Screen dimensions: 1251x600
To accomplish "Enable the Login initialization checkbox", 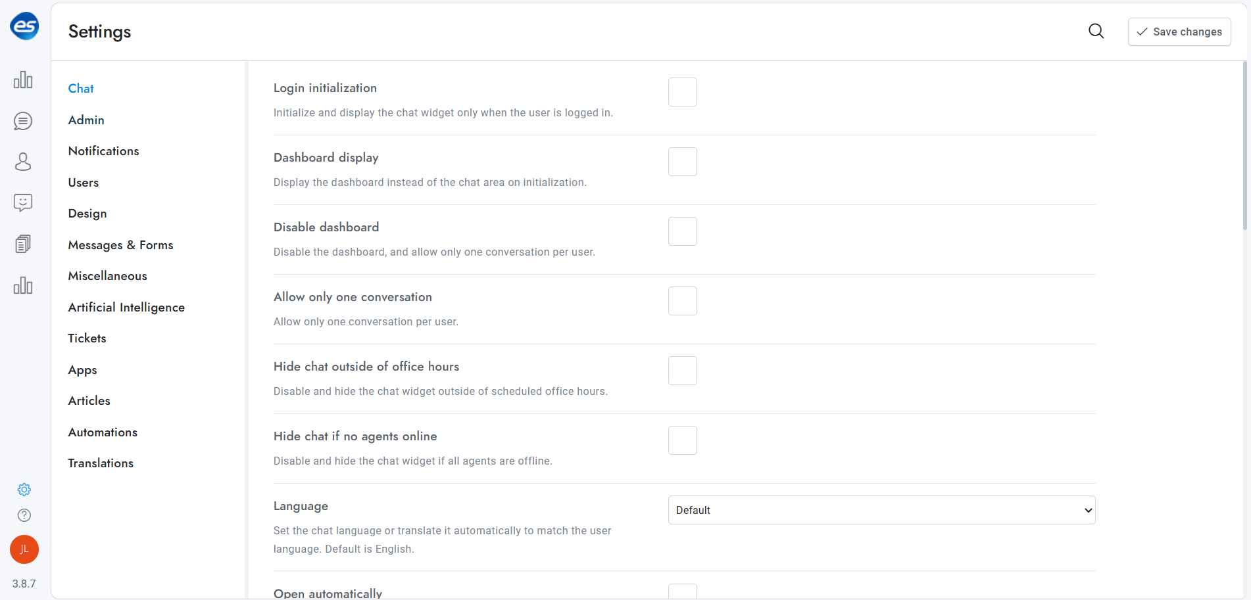I will tap(682, 92).
